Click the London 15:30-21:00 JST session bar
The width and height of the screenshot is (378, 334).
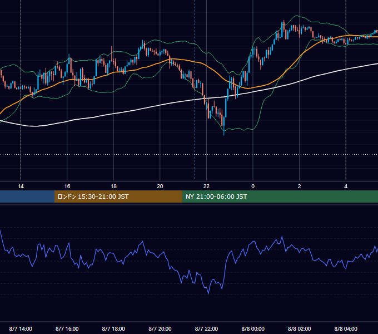pos(118,197)
